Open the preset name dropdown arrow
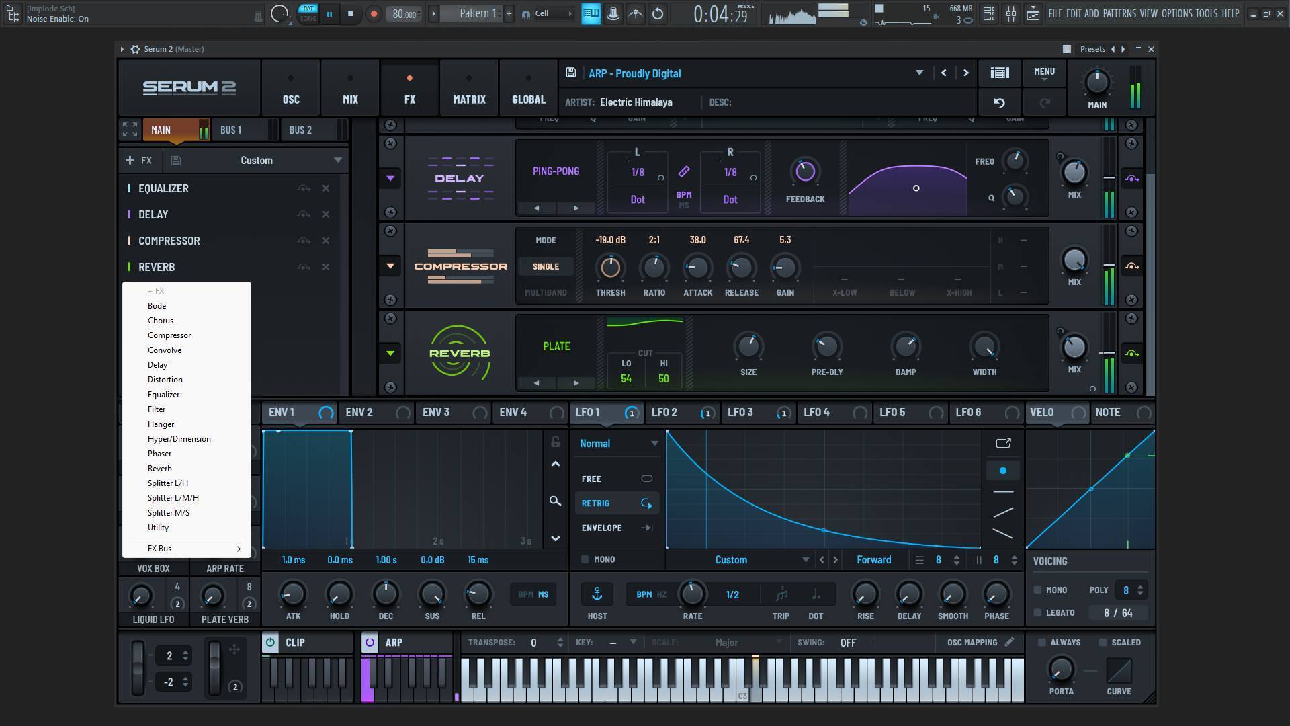This screenshot has width=1290, height=726. pos(919,73)
